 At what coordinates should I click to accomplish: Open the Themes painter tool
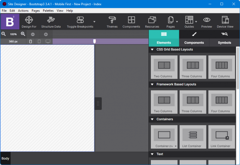(112, 22)
